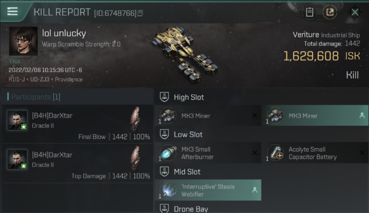Copy the kill report ID icon
This screenshot has width=369, height=213.
tap(140, 13)
